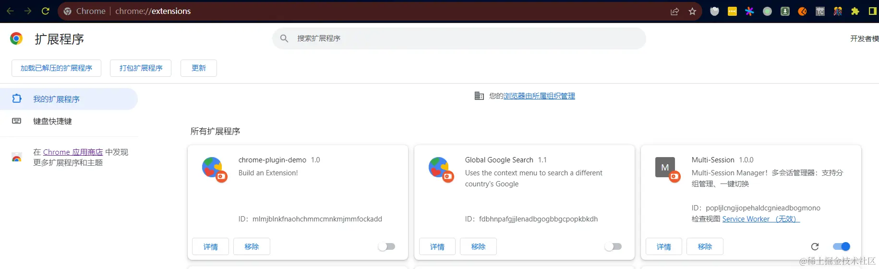Click the site info icon beside Chrome label

68,11
